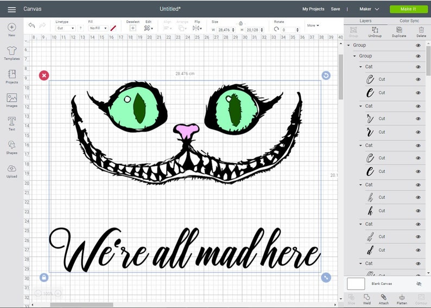Open the hamburger main menu

pos(11,9)
